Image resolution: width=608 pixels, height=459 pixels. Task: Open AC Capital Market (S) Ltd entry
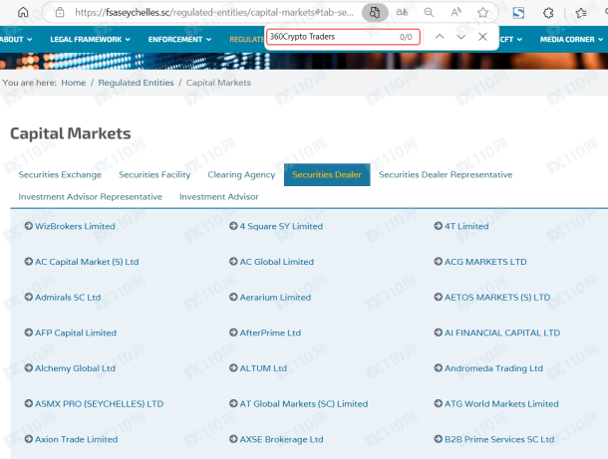click(87, 262)
